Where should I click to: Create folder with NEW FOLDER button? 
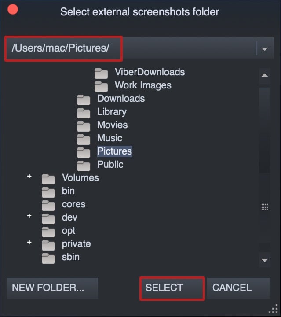(x=52, y=288)
